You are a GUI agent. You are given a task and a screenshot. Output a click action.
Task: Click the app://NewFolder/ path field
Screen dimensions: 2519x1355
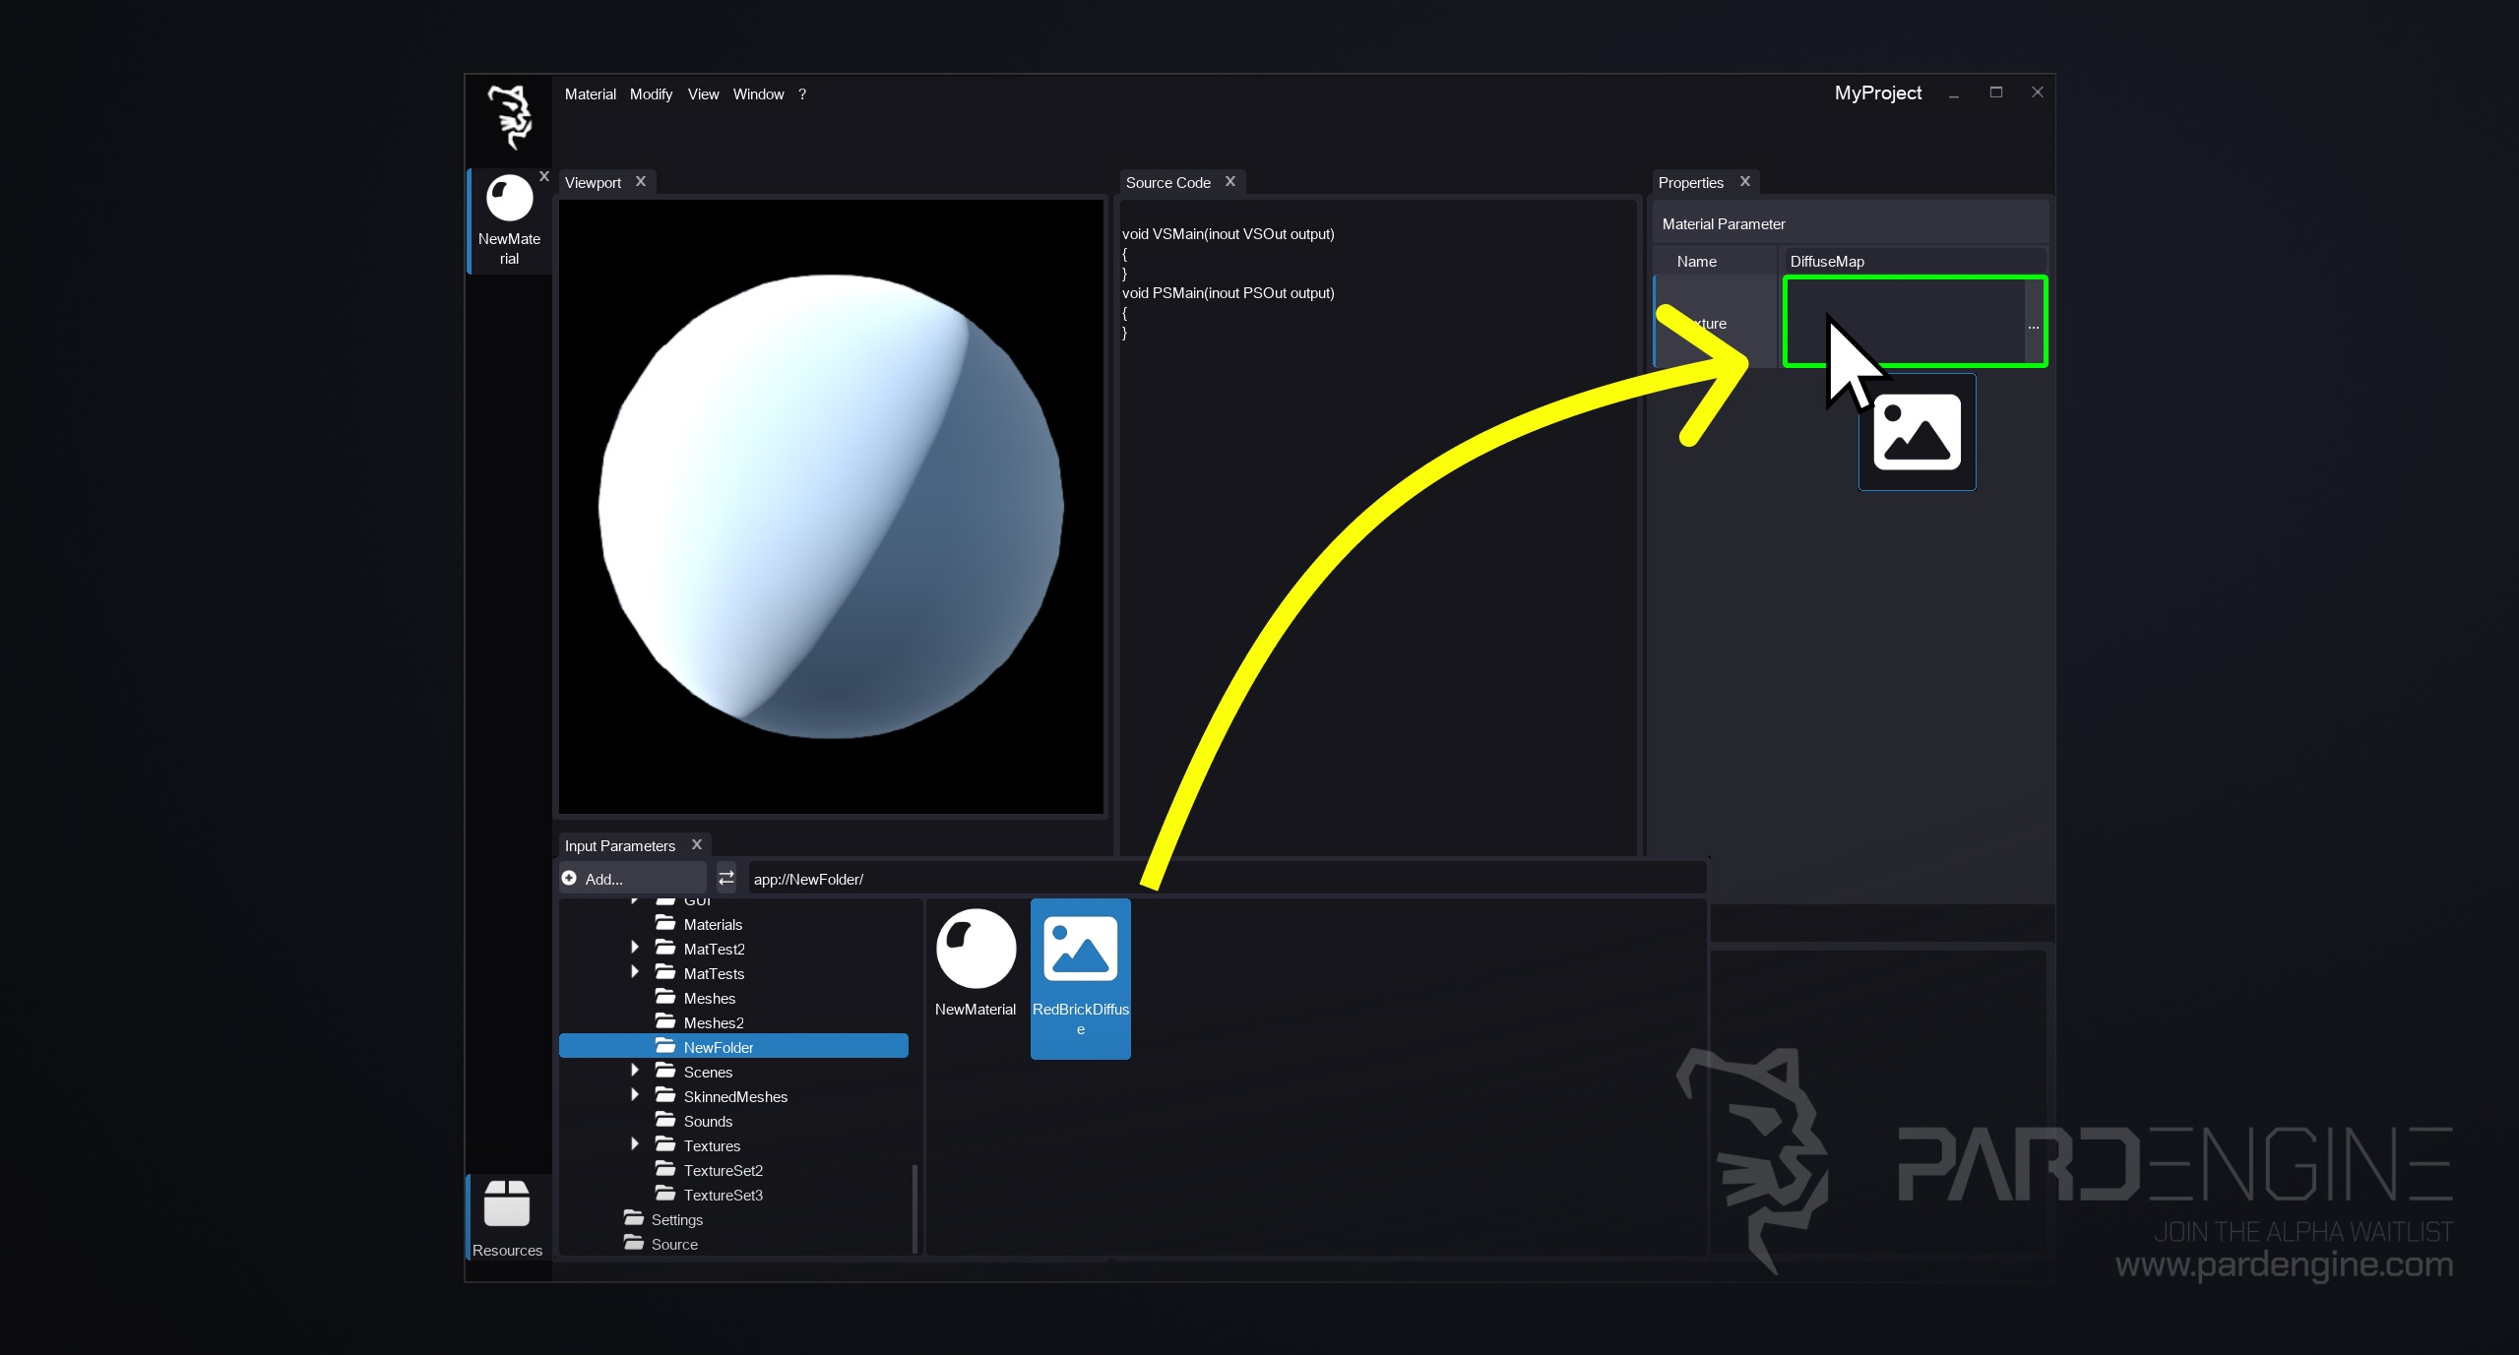click(1227, 879)
